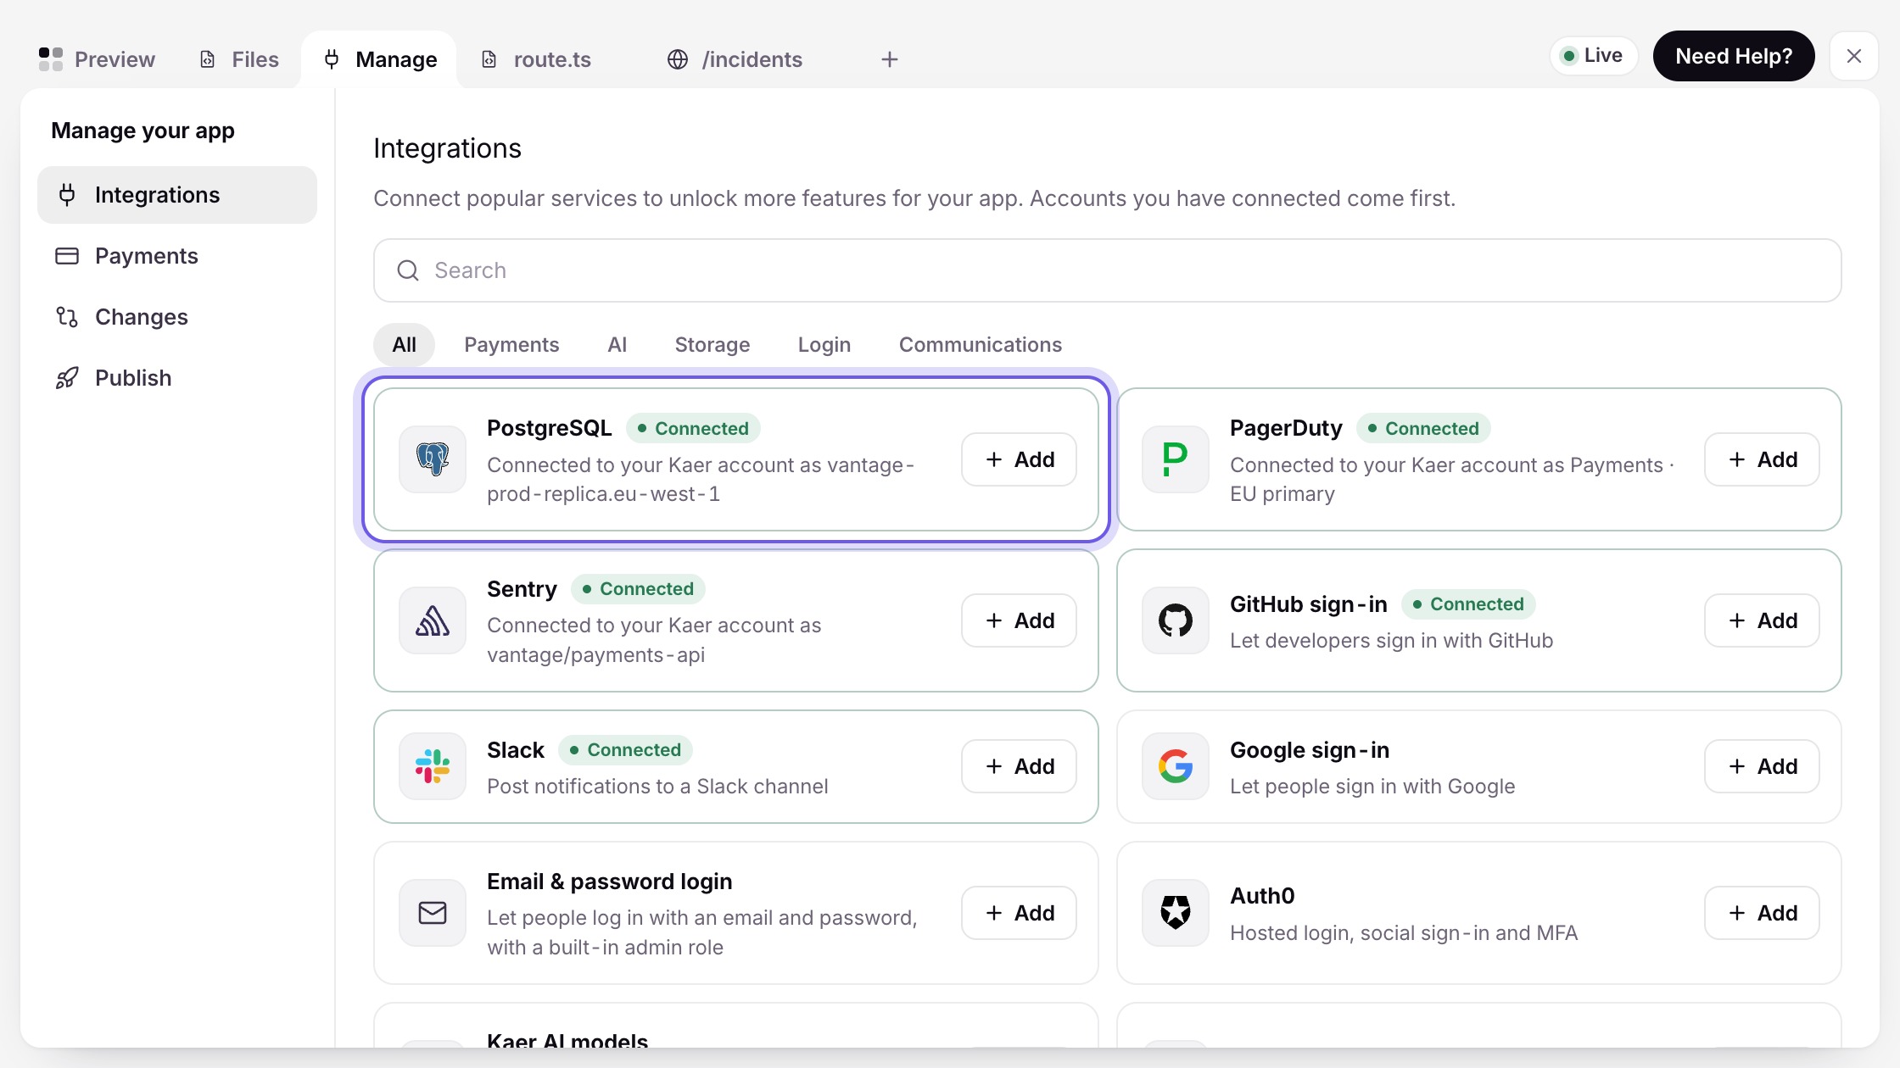Click the Payments card icon in sidebar
The image size is (1900, 1068).
point(67,256)
